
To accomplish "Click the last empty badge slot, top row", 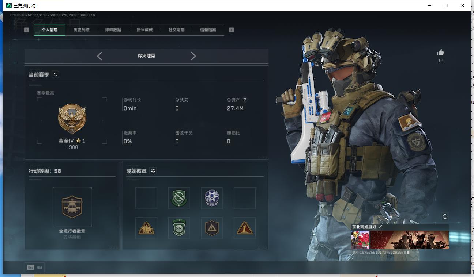I will click(244, 198).
